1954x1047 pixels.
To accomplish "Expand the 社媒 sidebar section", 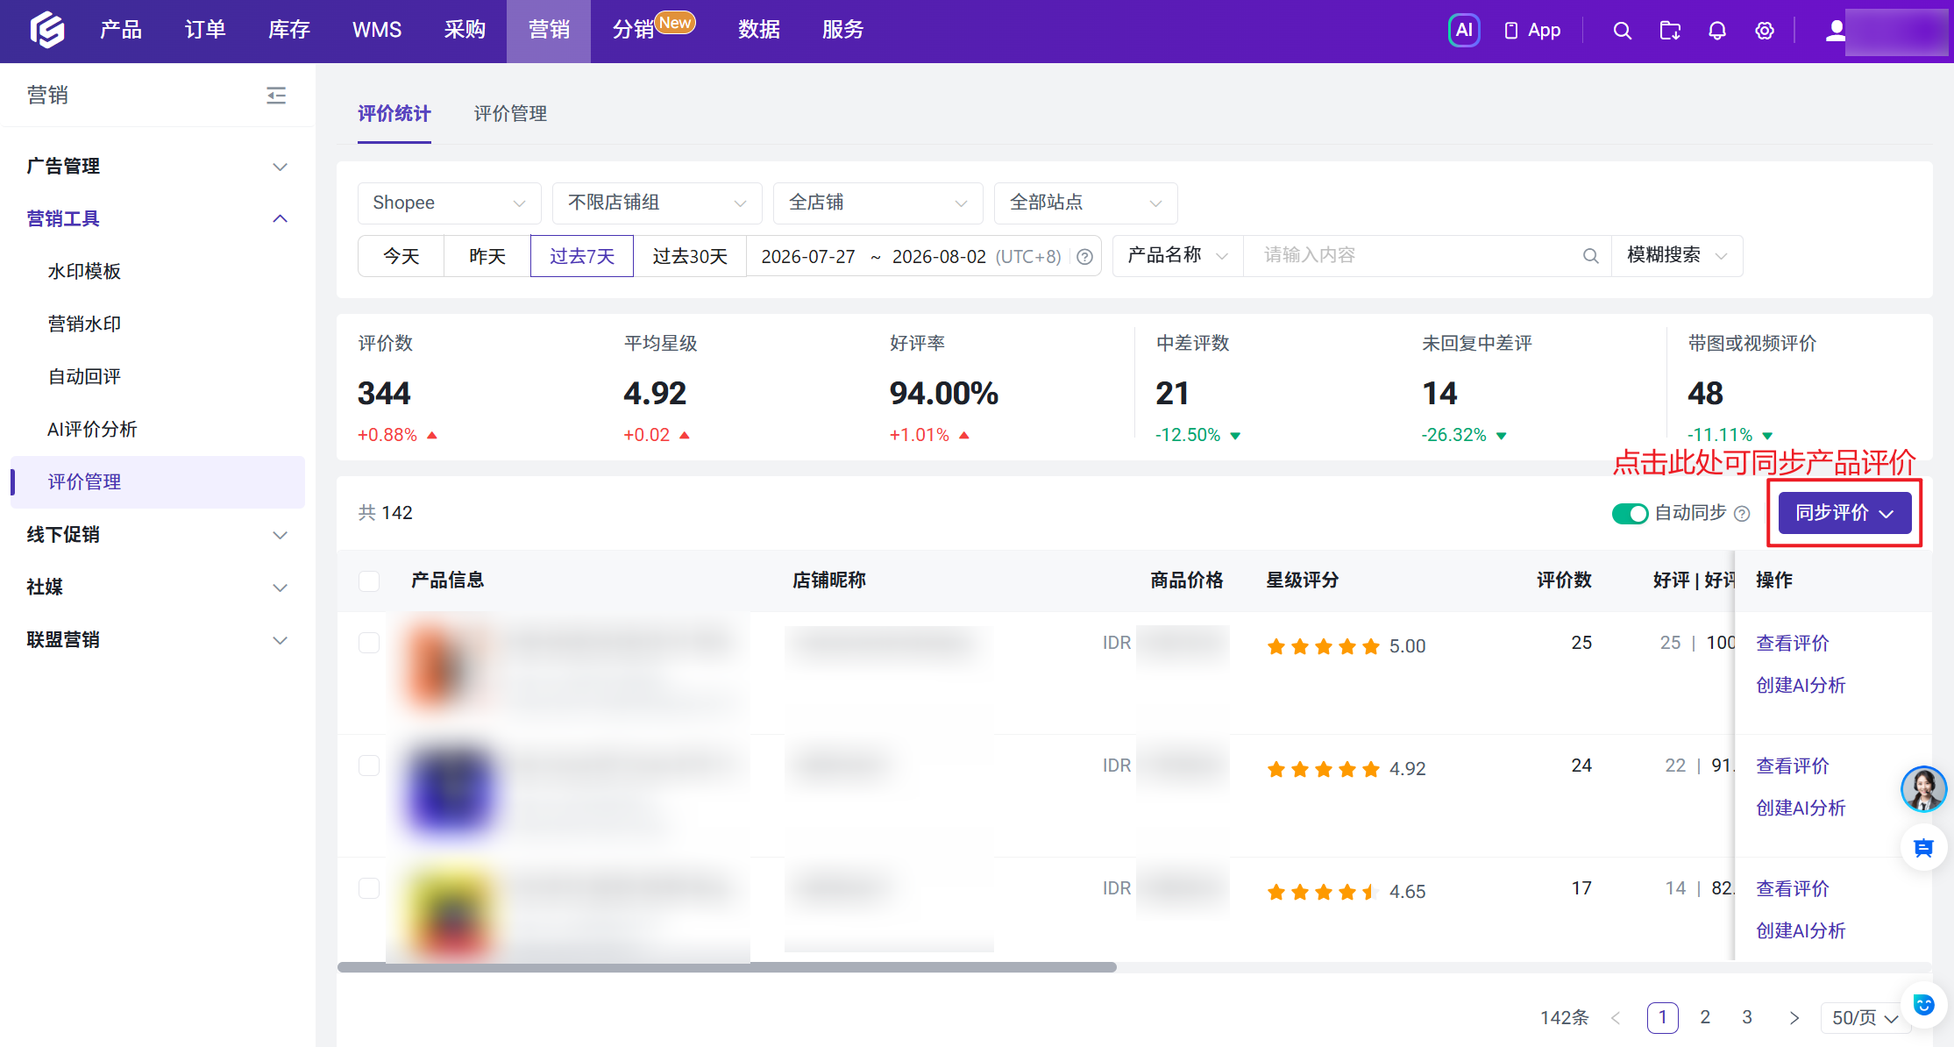I will click(158, 588).
